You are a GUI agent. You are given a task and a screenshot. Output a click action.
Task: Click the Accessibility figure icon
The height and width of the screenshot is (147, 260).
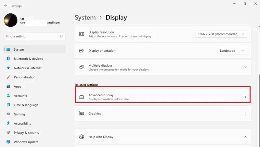pyautogui.click(x=8, y=123)
